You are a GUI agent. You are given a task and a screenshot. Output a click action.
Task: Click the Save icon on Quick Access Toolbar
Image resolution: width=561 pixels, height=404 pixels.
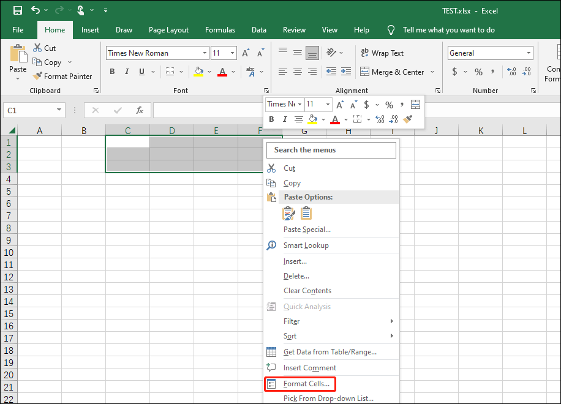17,10
